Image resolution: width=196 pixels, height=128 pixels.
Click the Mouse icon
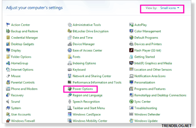(8, 76)
